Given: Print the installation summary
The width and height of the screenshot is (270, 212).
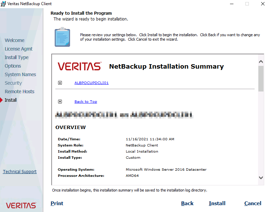Looking at the screenshot, I should [x=57, y=203].
